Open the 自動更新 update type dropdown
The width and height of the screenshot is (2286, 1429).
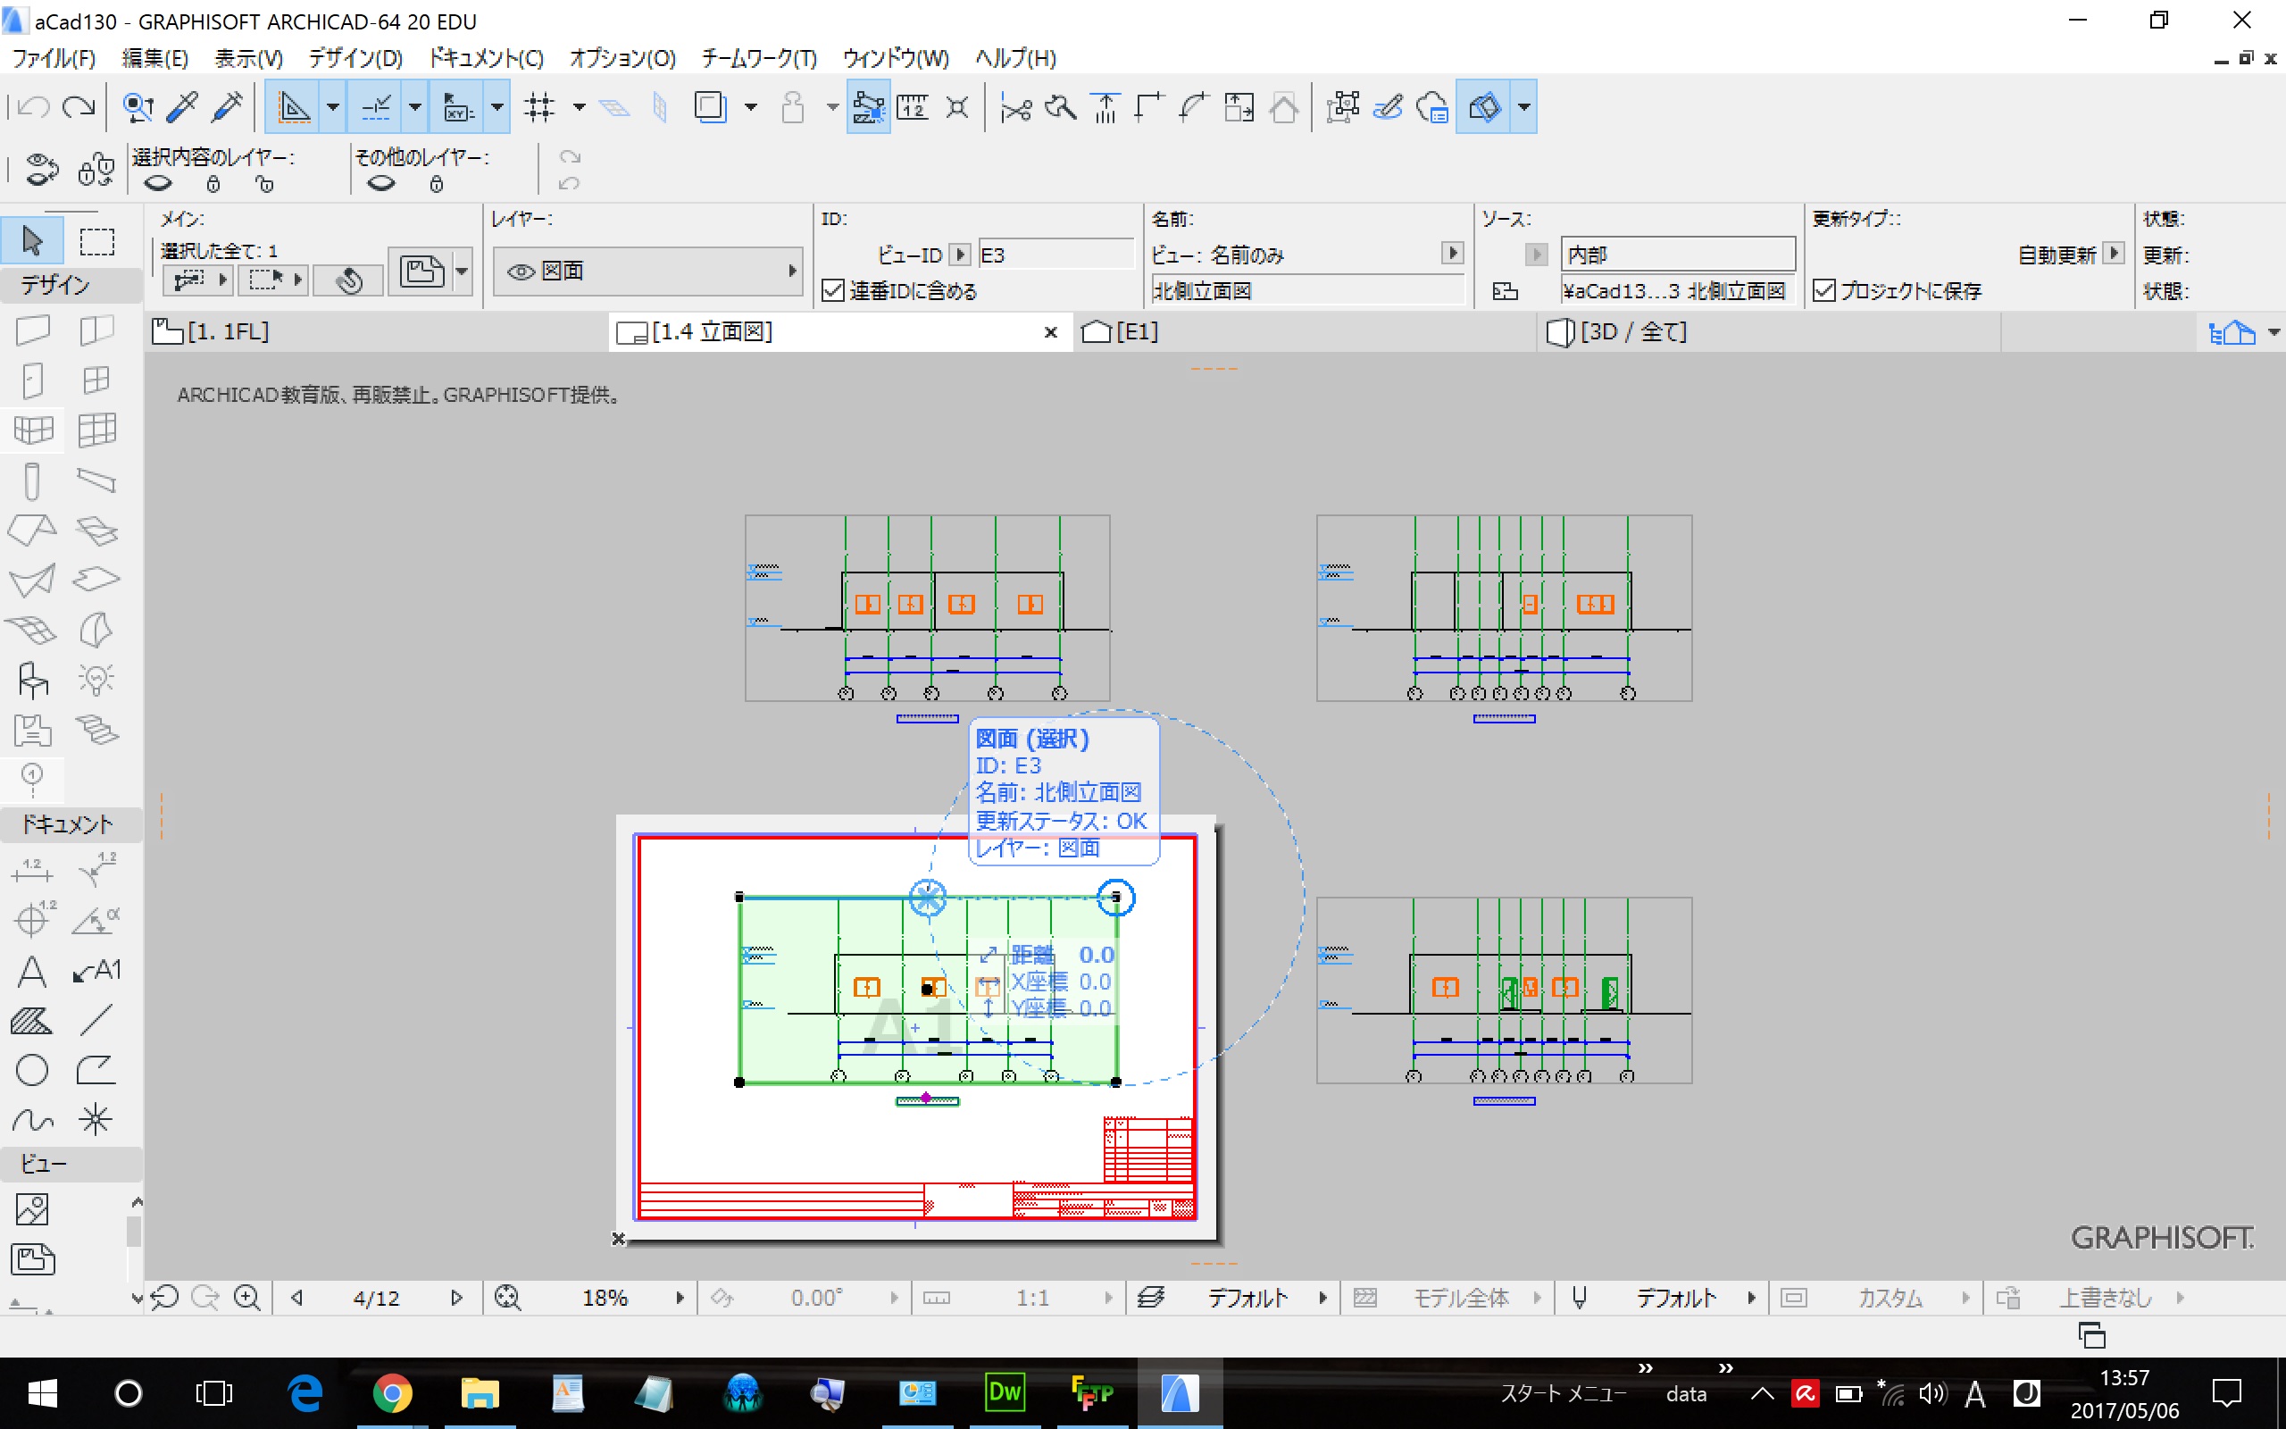(2113, 254)
